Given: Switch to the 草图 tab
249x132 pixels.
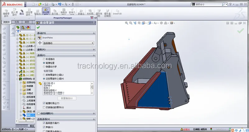Looking at the screenshot, I should point(27,22).
